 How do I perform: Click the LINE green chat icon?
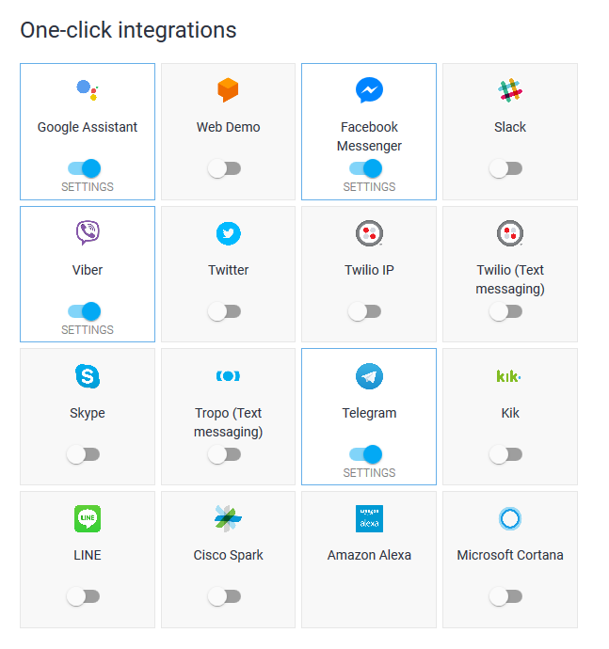pyautogui.click(x=88, y=518)
